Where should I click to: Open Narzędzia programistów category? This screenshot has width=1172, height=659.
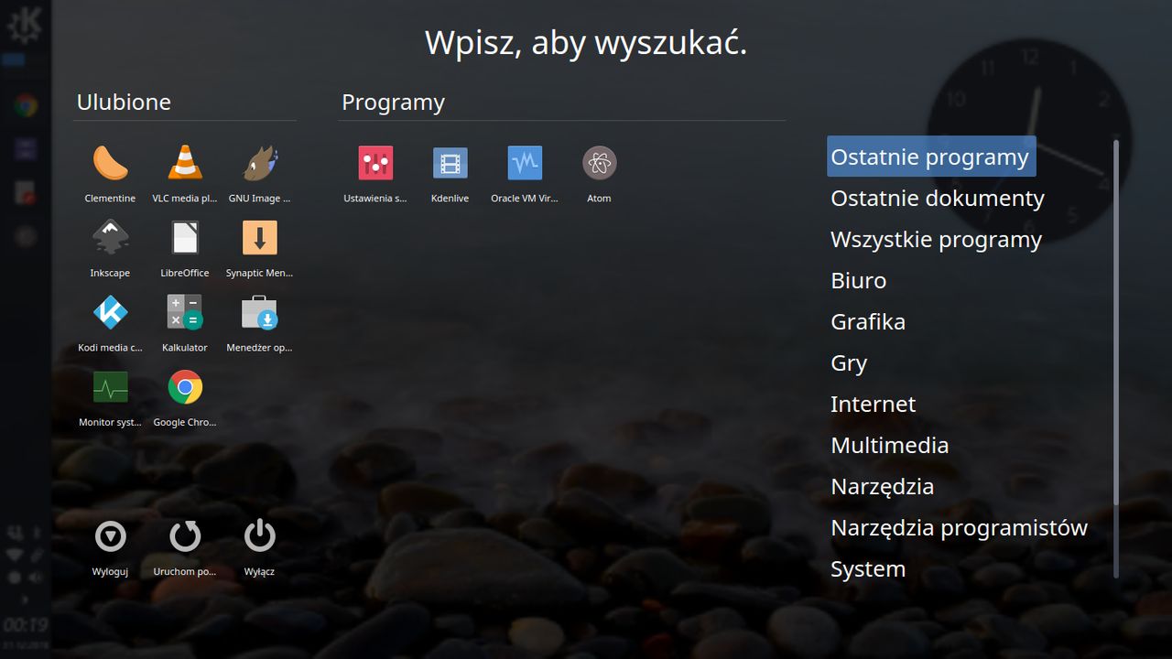coord(959,527)
